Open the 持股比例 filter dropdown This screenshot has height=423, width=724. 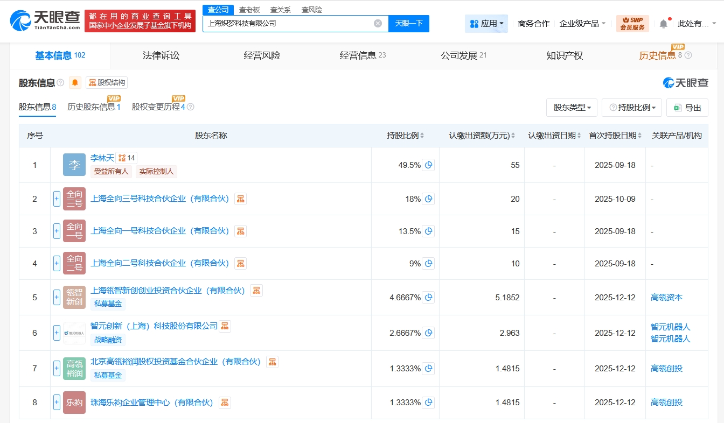(x=632, y=108)
